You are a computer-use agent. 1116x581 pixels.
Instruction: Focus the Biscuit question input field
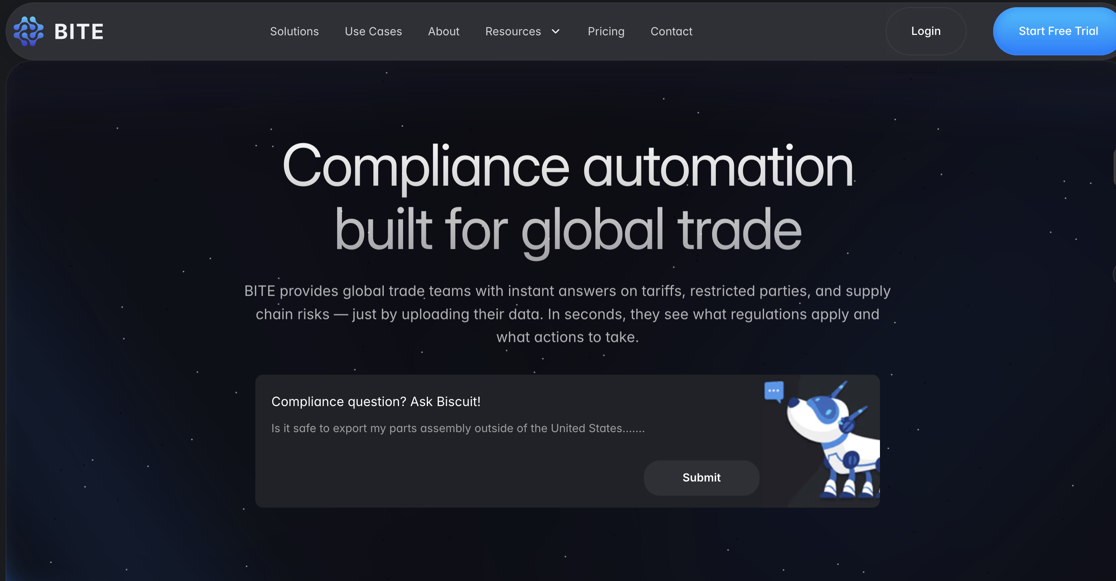tap(458, 428)
